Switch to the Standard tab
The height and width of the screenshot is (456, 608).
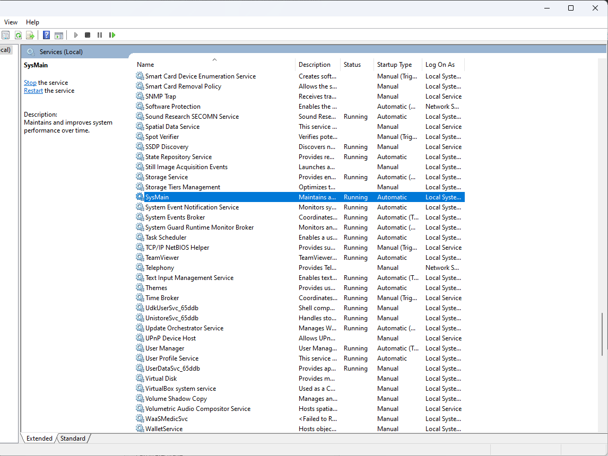tap(72, 439)
